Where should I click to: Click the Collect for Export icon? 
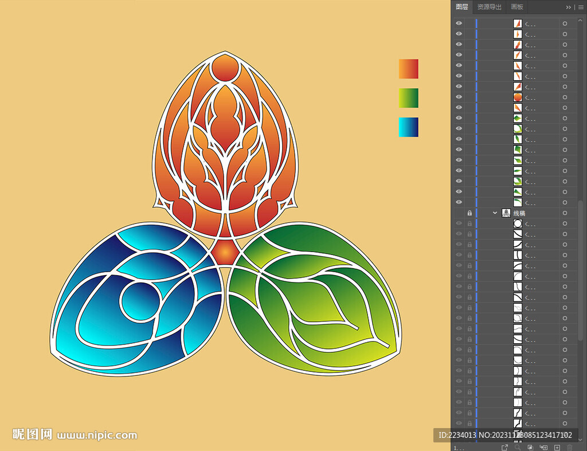tap(505, 447)
